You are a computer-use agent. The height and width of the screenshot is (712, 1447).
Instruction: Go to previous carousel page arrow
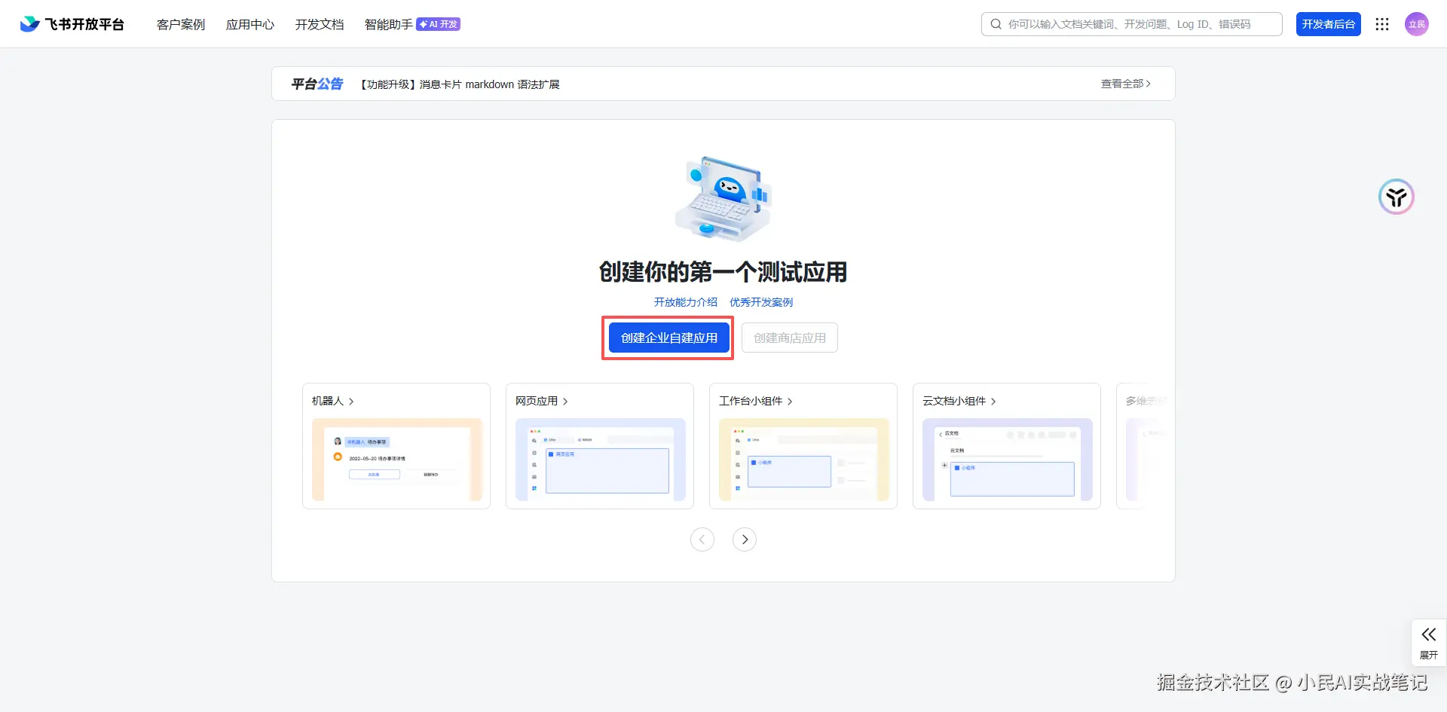tap(702, 539)
